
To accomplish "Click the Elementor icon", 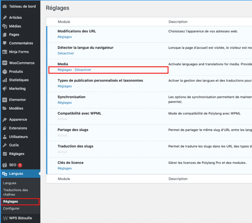I will pos(5,100).
